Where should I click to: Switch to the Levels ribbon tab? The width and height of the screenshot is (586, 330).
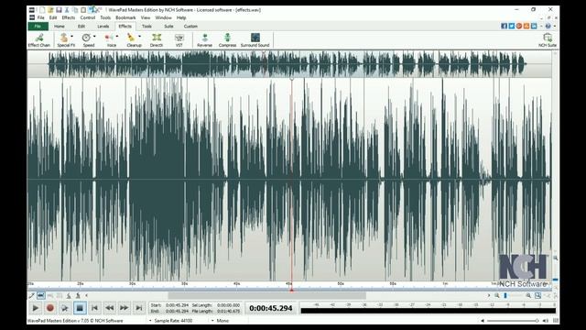coord(103,27)
